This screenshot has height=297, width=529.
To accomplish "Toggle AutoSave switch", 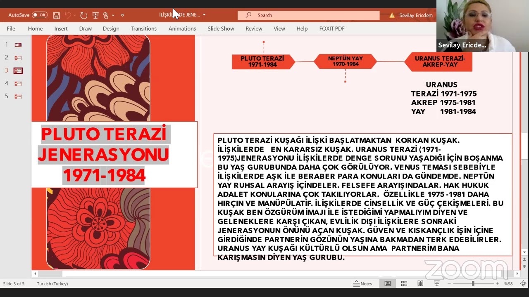I will point(40,15).
